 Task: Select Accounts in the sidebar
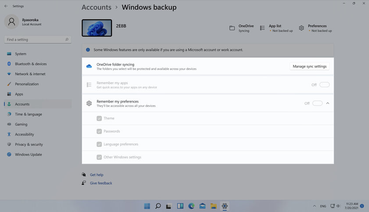[x=38, y=104]
